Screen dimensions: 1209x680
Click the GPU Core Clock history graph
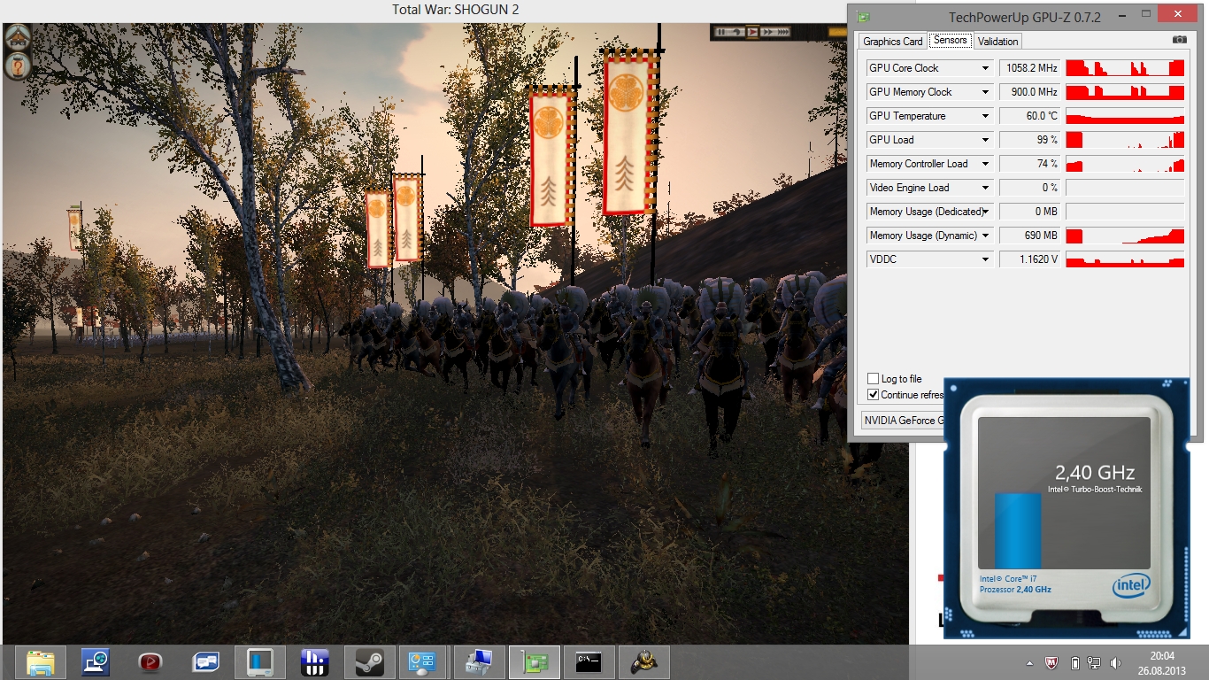pyautogui.click(x=1125, y=68)
